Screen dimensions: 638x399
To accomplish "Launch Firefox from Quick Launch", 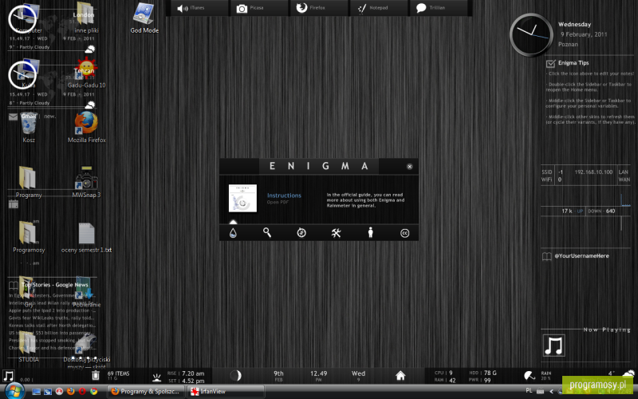I will pyautogui.click(x=70, y=392).
